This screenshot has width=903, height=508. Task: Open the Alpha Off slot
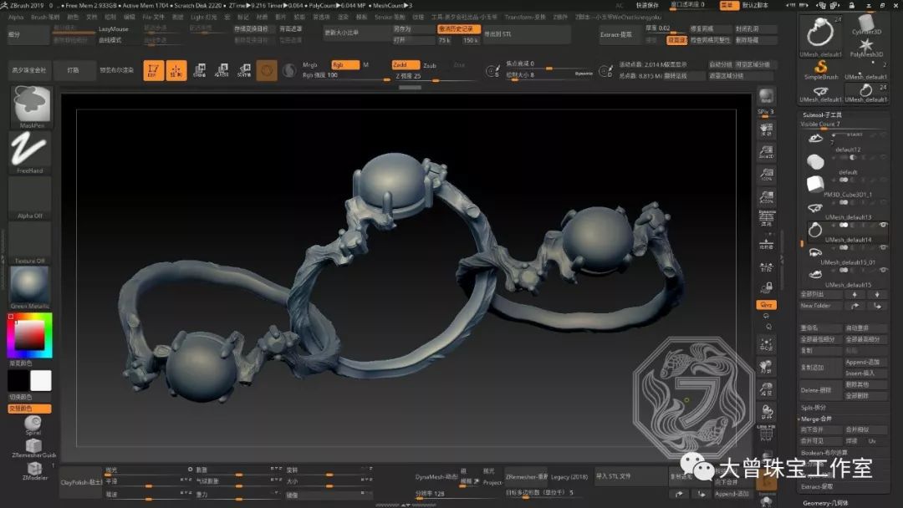coord(30,198)
